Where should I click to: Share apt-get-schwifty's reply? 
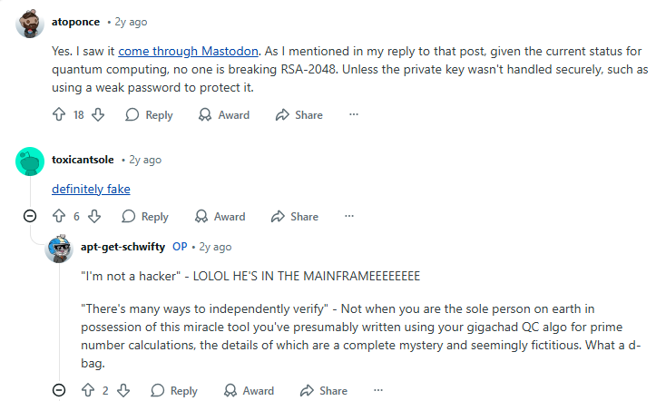point(323,390)
